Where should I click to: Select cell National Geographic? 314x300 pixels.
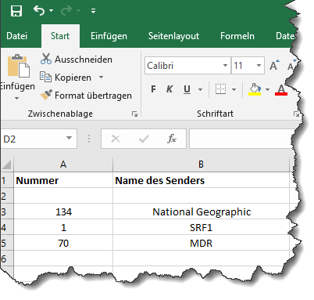[201, 211]
